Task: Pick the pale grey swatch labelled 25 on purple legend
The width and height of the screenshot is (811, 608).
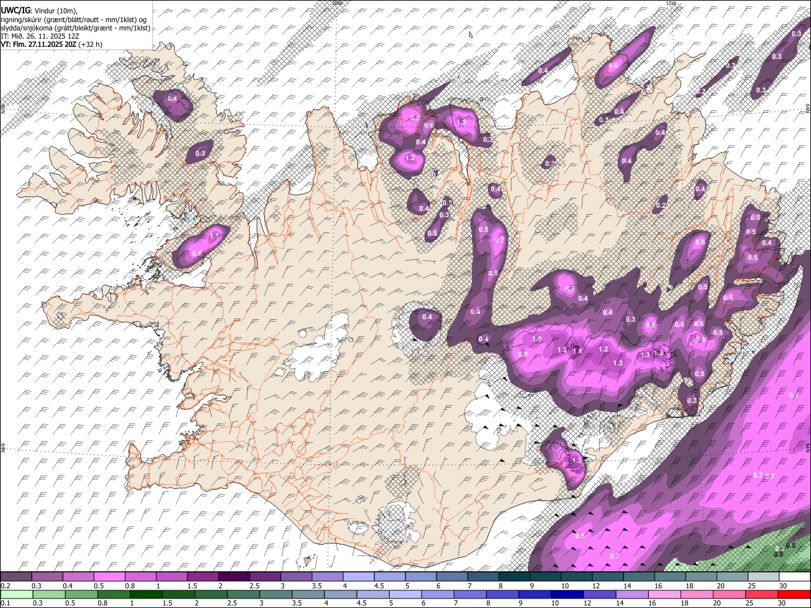Action: 763,577
